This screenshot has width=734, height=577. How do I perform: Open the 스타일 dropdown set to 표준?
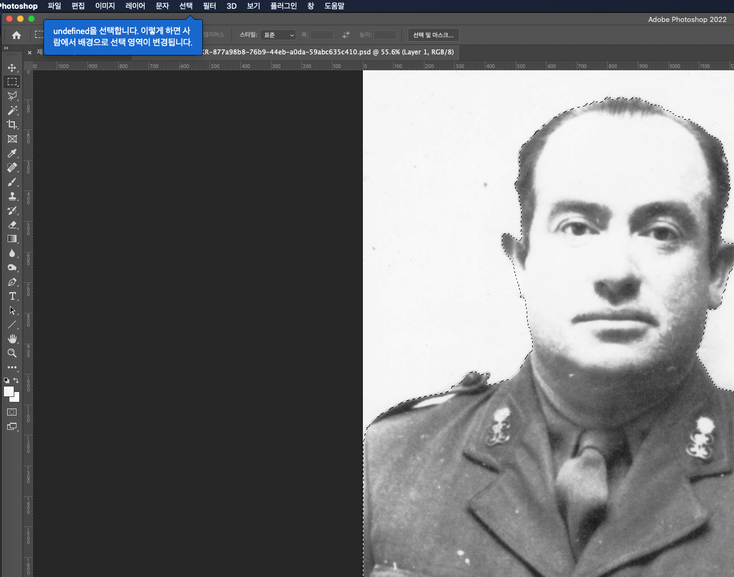pos(278,35)
